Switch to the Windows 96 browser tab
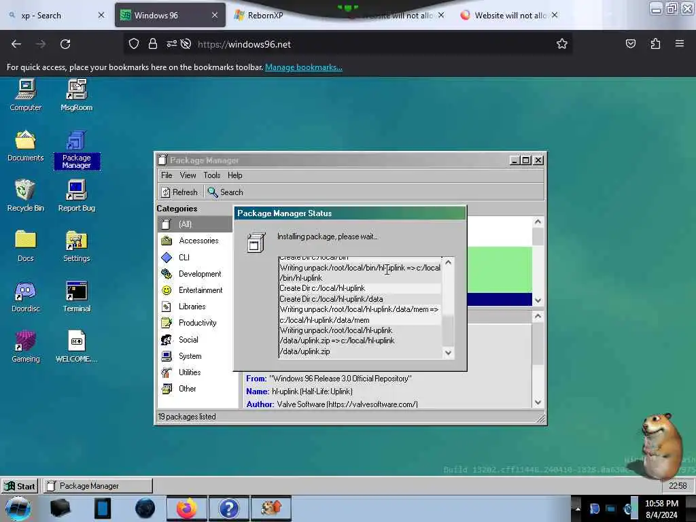 (x=169, y=15)
